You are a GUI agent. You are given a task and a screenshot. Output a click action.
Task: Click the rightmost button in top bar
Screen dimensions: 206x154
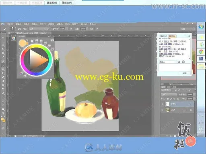66,3
